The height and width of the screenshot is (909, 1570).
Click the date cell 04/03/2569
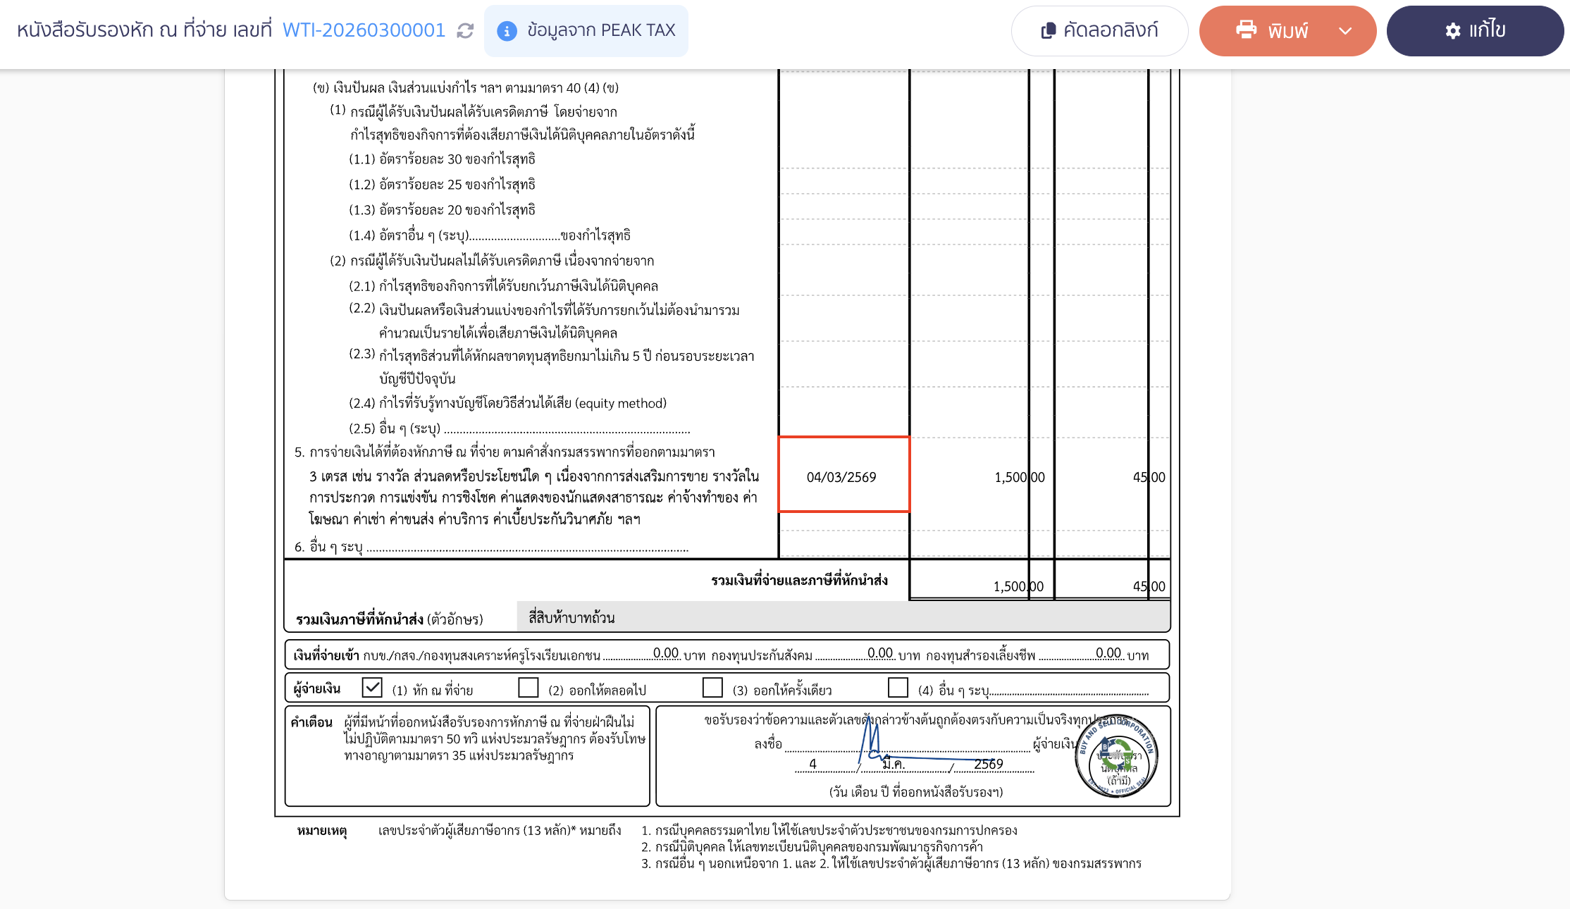[x=843, y=474]
